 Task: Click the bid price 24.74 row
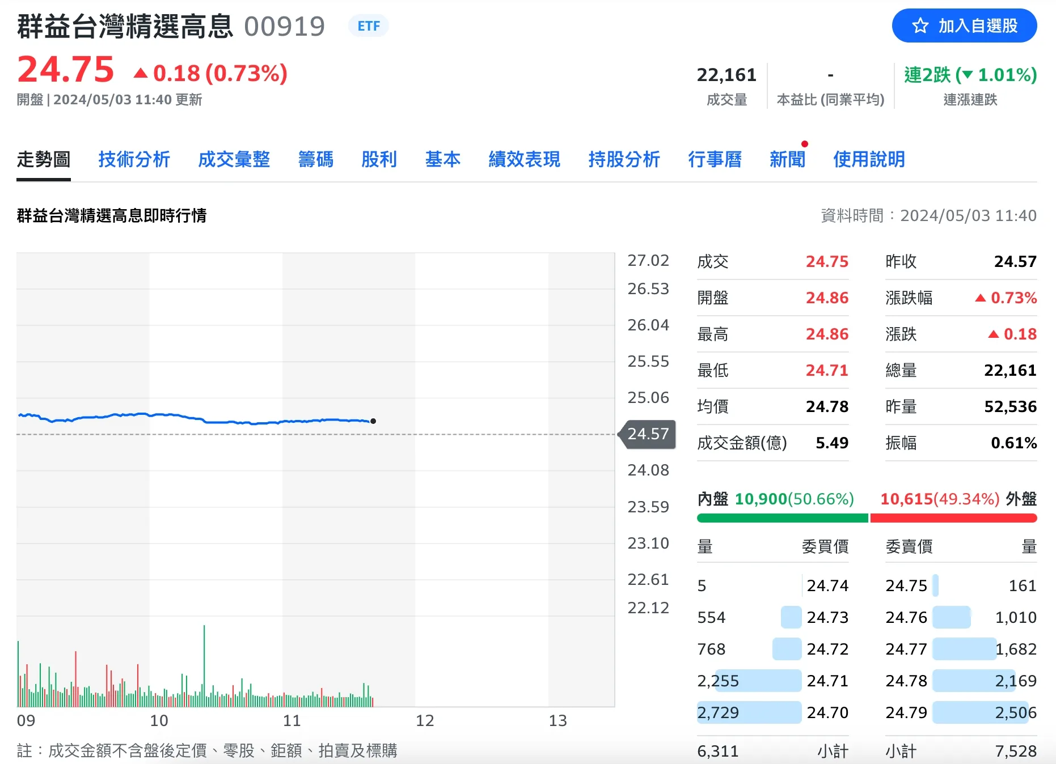[772, 585]
